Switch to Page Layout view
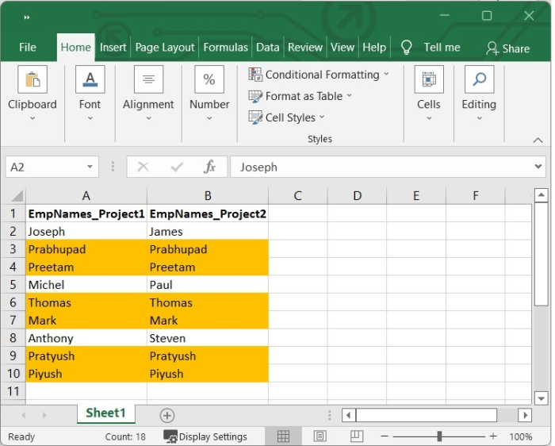Viewport: 555px width, 446px height. pyautogui.click(x=320, y=436)
